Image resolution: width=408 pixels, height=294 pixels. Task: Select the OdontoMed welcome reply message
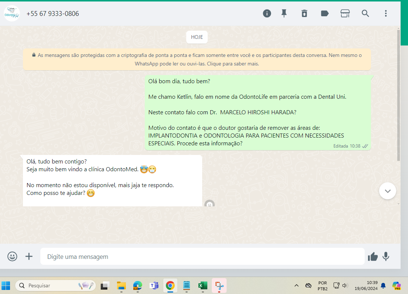[x=113, y=181]
